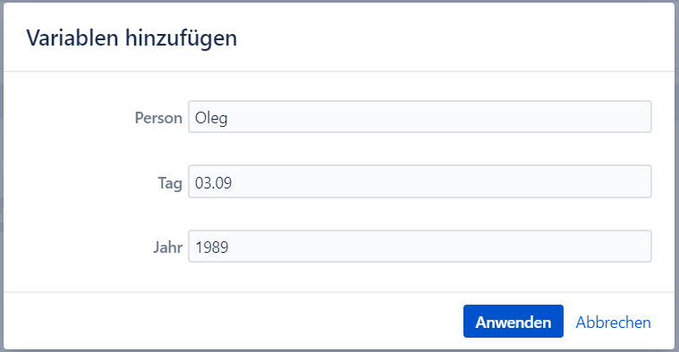This screenshot has width=679, height=352.
Task: Place cursor on the value 03.09
Action: [213, 183]
